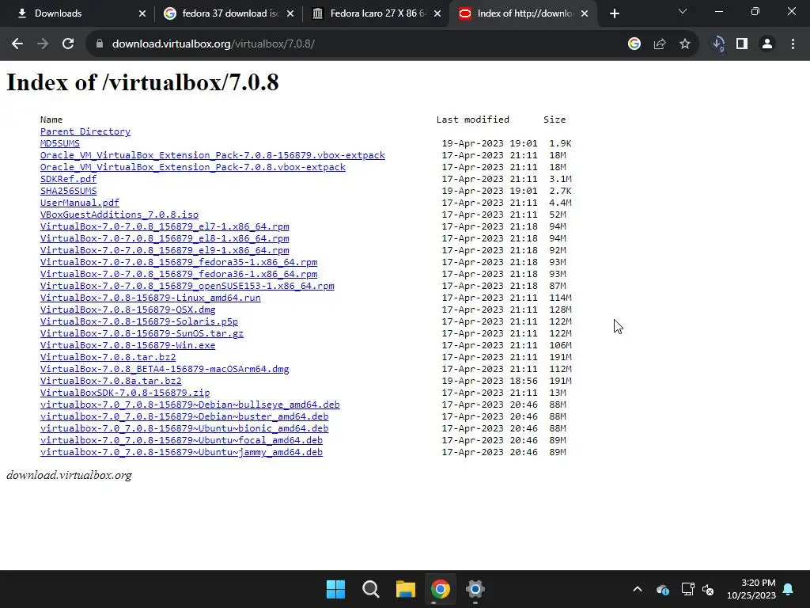
Task: Download the BETA4 macOSArm64.dmg
Action: 165,369
